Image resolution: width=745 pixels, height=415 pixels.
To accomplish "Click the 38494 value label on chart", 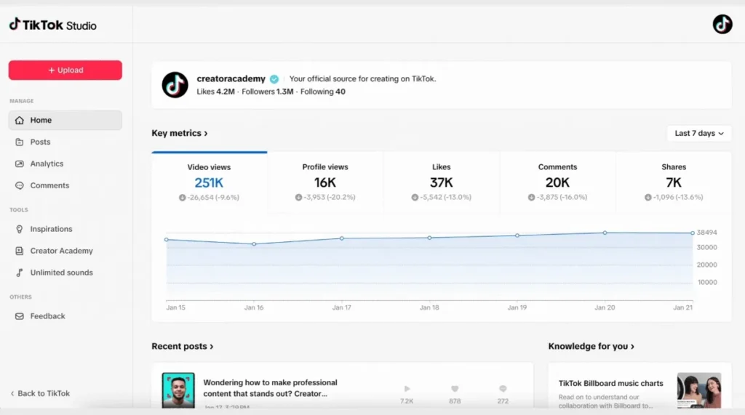I will pos(706,233).
